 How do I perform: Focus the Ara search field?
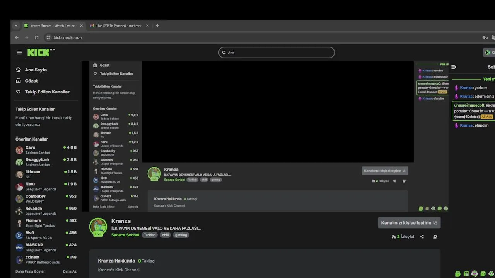click(277, 53)
